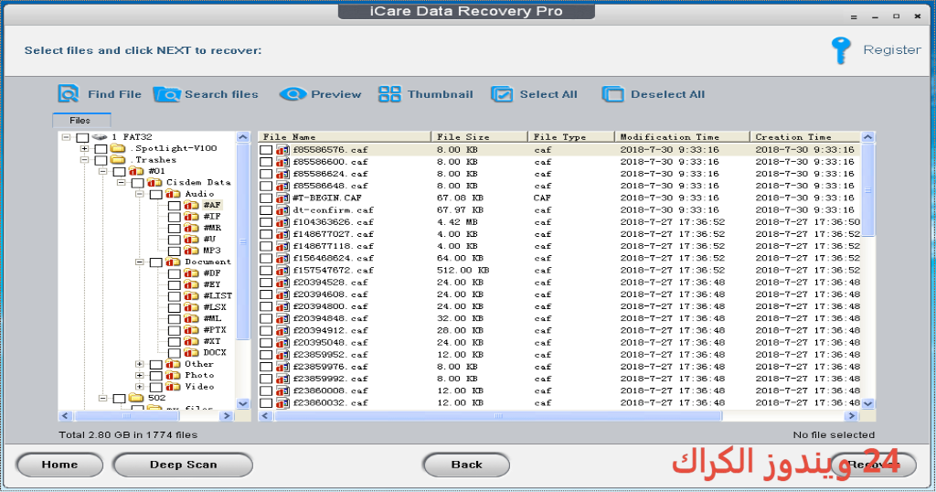The width and height of the screenshot is (936, 492).
Task: Sort by Creation Time column header
Action: pos(805,137)
